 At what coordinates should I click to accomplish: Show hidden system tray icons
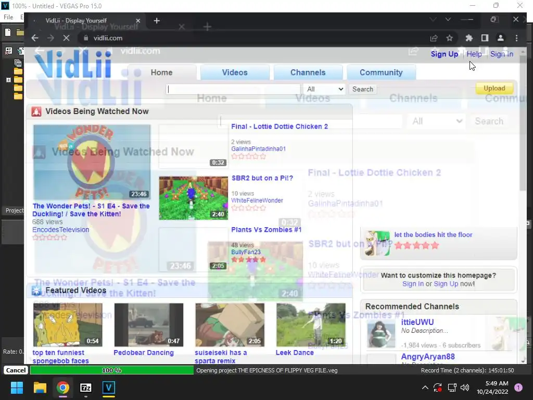425,387
